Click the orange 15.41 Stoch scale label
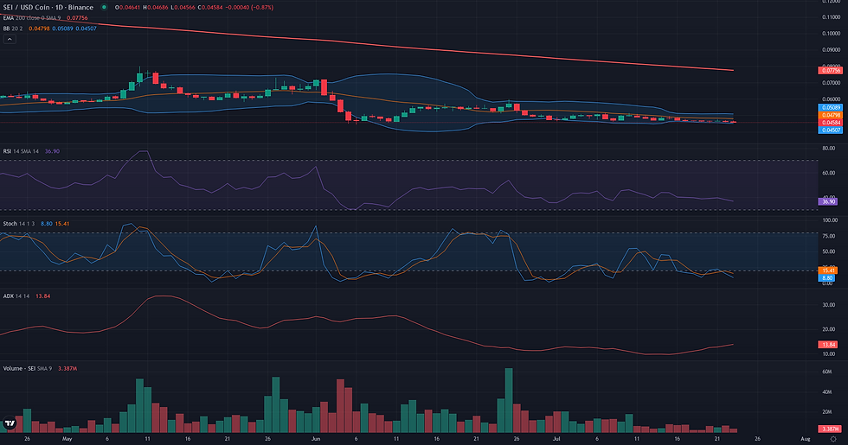848x445 pixels. coord(827,270)
